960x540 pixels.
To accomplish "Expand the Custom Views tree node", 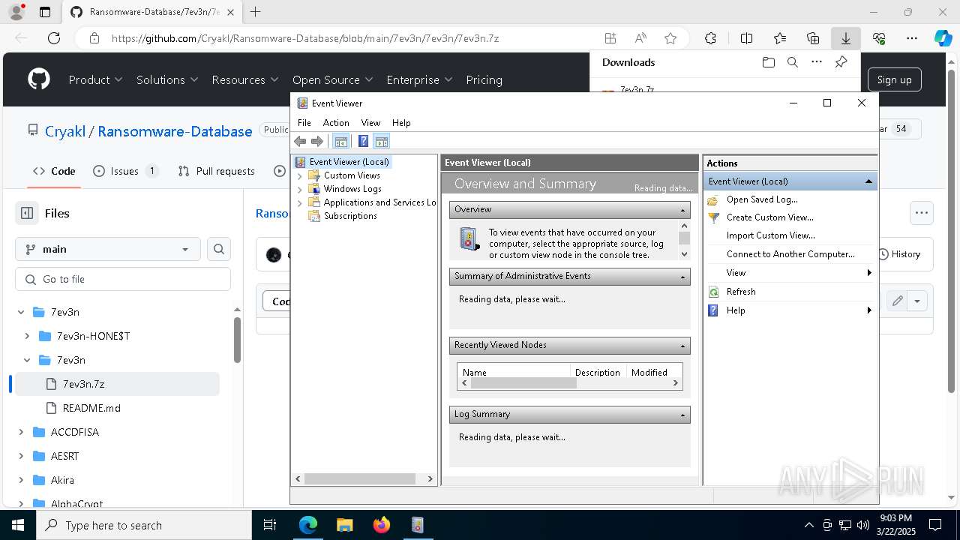I will [x=300, y=175].
